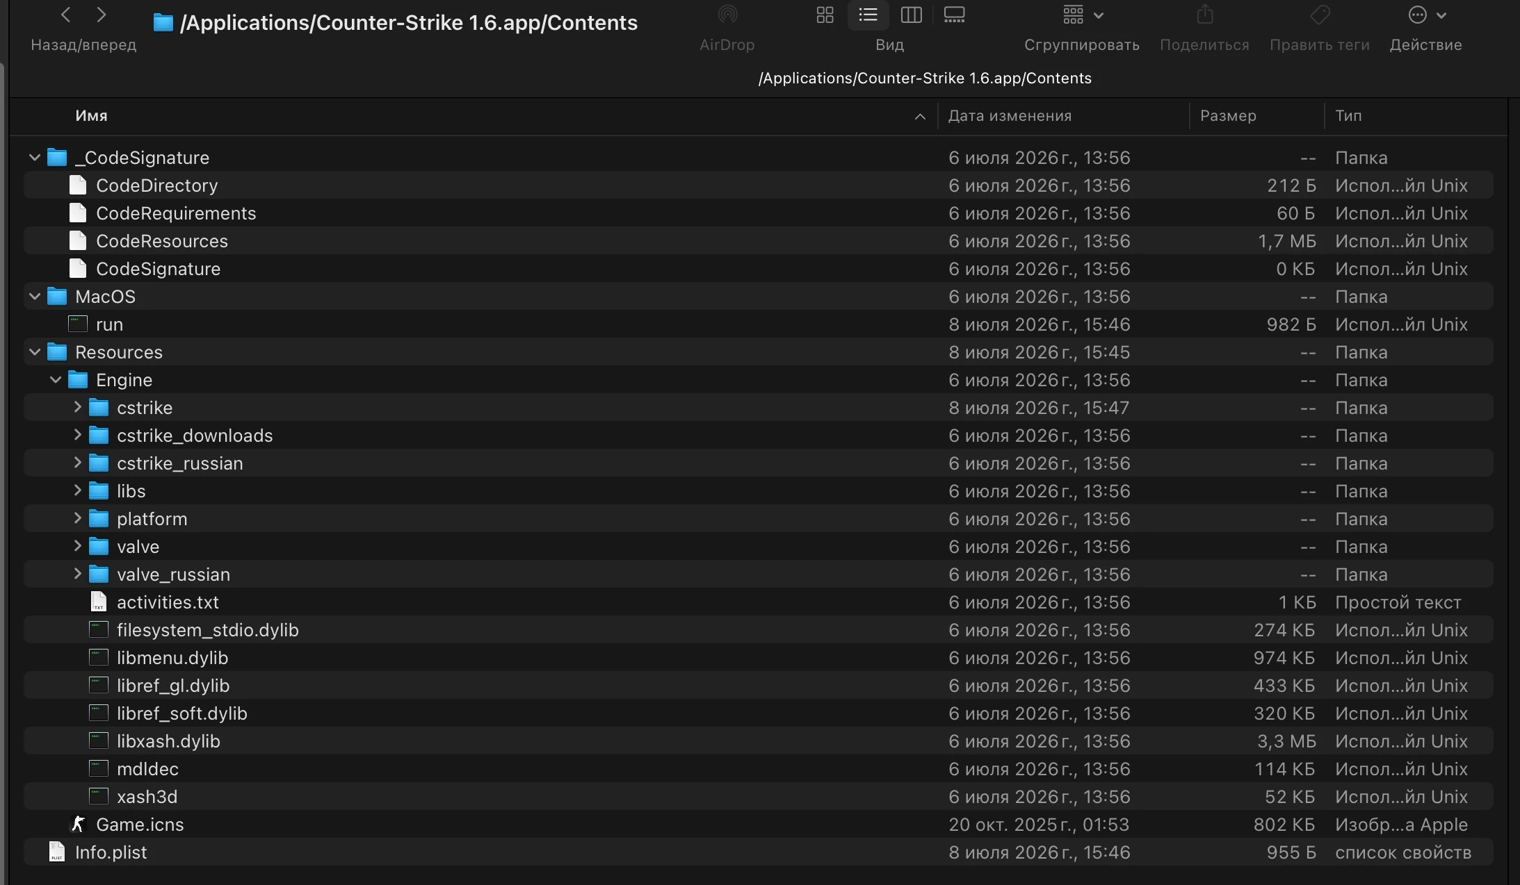Expand the cstrike_downloads folder

[x=77, y=435]
